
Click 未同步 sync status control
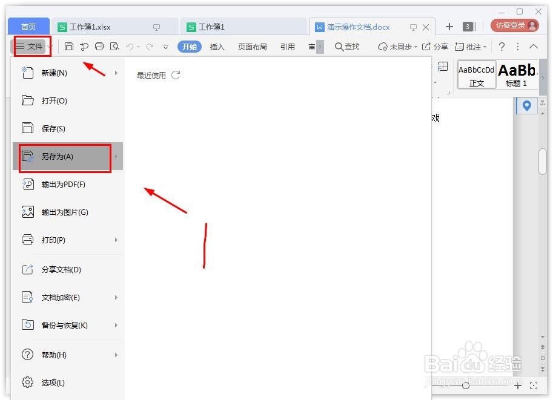pos(400,46)
